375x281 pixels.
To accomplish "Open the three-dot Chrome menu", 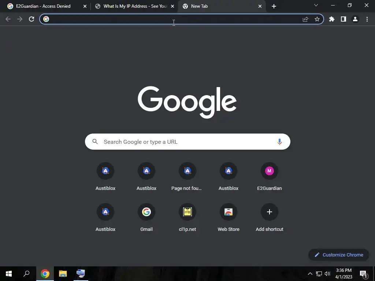I will click(367, 19).
